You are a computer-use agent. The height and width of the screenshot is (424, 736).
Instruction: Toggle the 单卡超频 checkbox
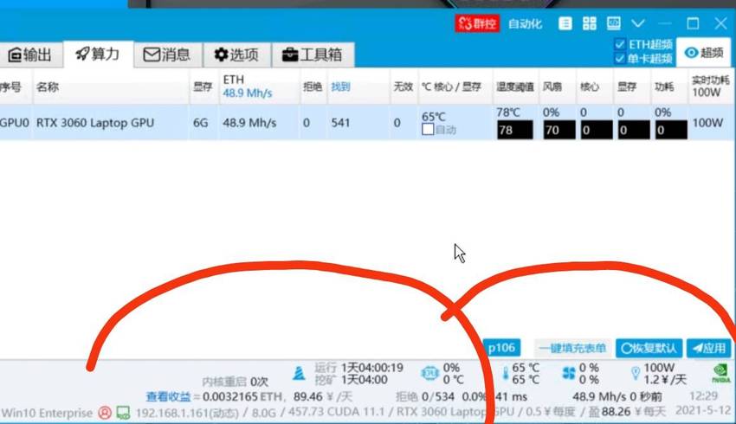tap(620, 59)
